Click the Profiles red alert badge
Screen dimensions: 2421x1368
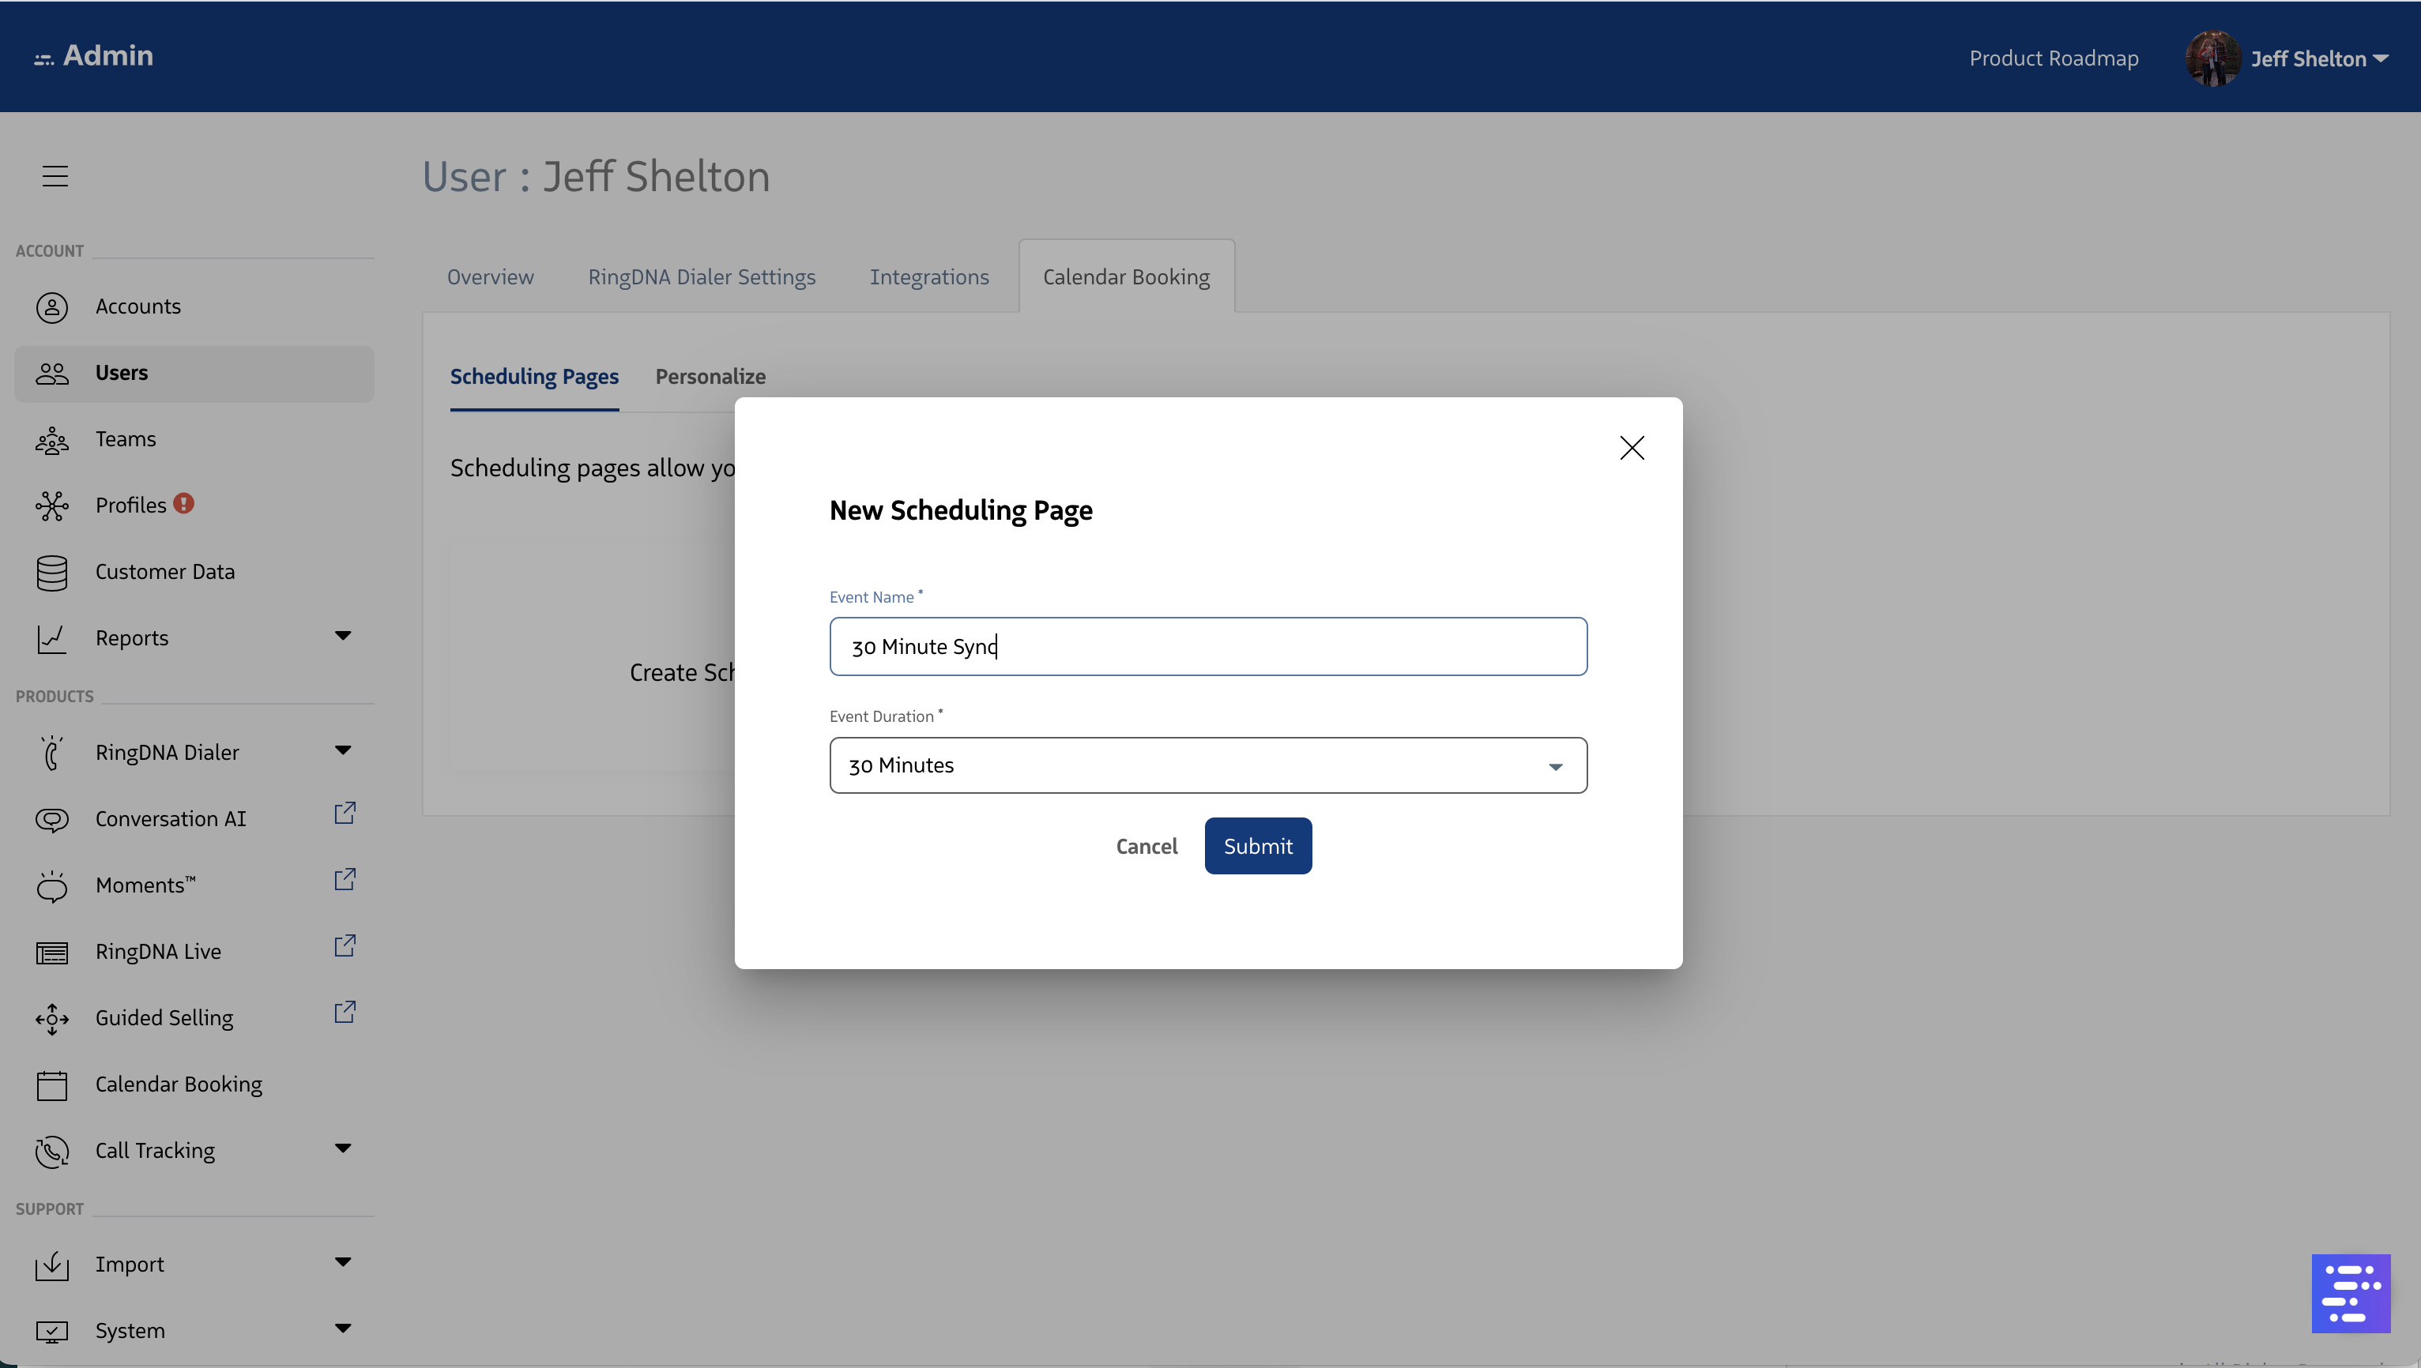pyautogui.click(x=184, y=504)
